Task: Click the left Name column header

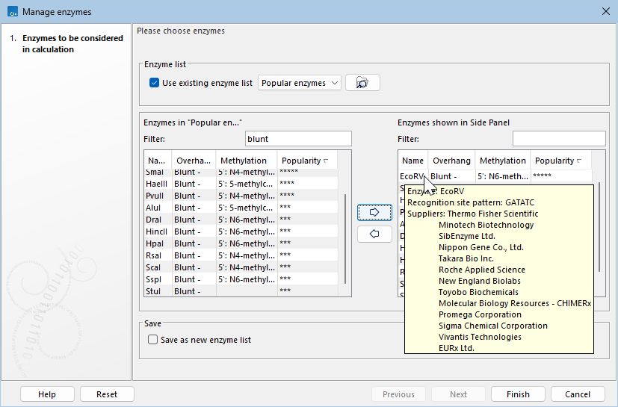Action: [158, 161]
